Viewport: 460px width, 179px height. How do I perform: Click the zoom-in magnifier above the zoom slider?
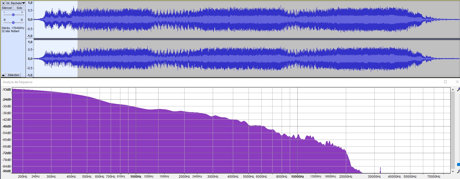tap(458, 90)
